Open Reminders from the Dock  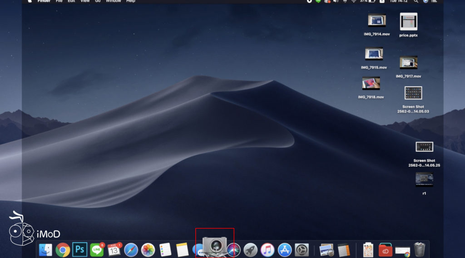(x=165, y=250)
